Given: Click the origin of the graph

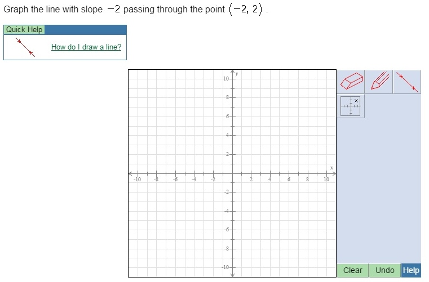Looking at the screenshot, I should [232, 173].
